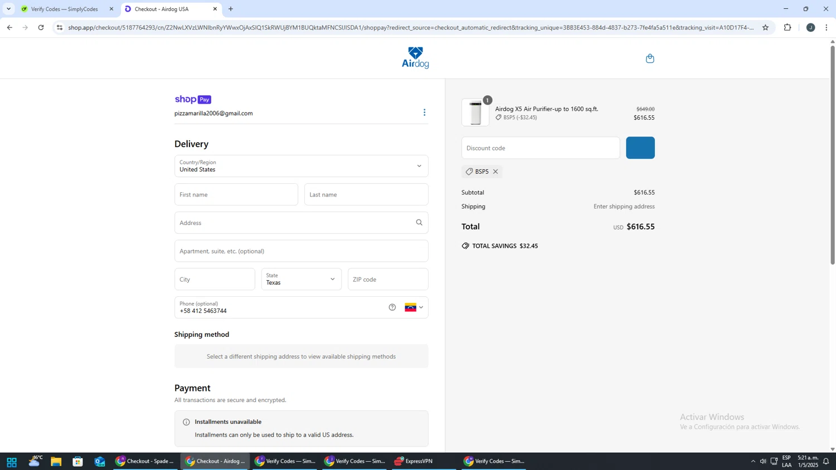The width and height of the screenshot is (836, 470).
Task: Click the address search magnifier icon
Action: (x=419, y=223)
